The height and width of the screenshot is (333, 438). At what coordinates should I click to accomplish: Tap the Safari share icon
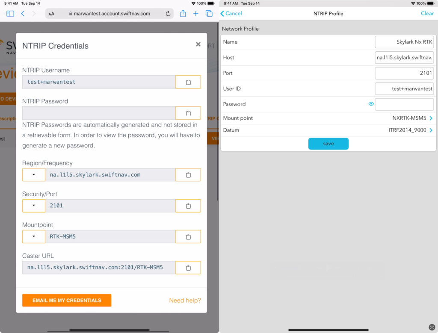tap(183, 14)
